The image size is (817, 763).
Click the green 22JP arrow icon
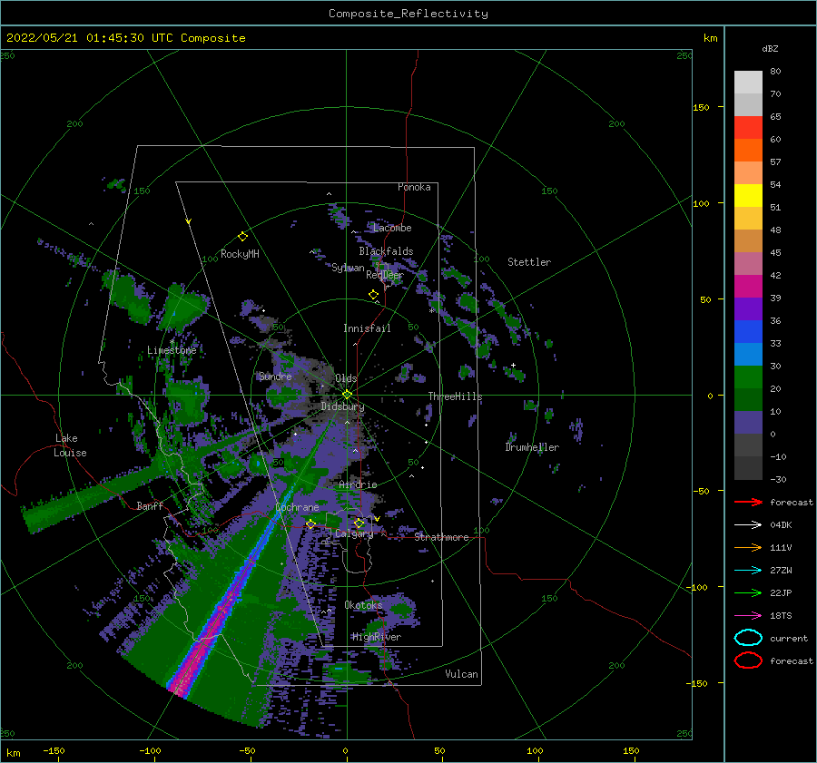click(x=748, y=592)
